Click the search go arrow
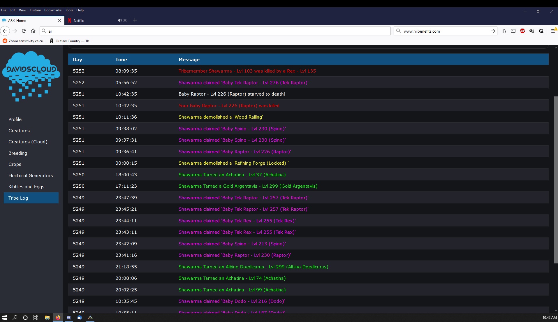 coord(493,31)
